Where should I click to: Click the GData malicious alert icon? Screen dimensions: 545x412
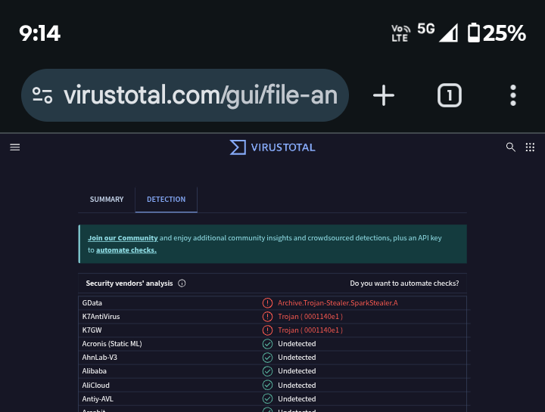267,302
